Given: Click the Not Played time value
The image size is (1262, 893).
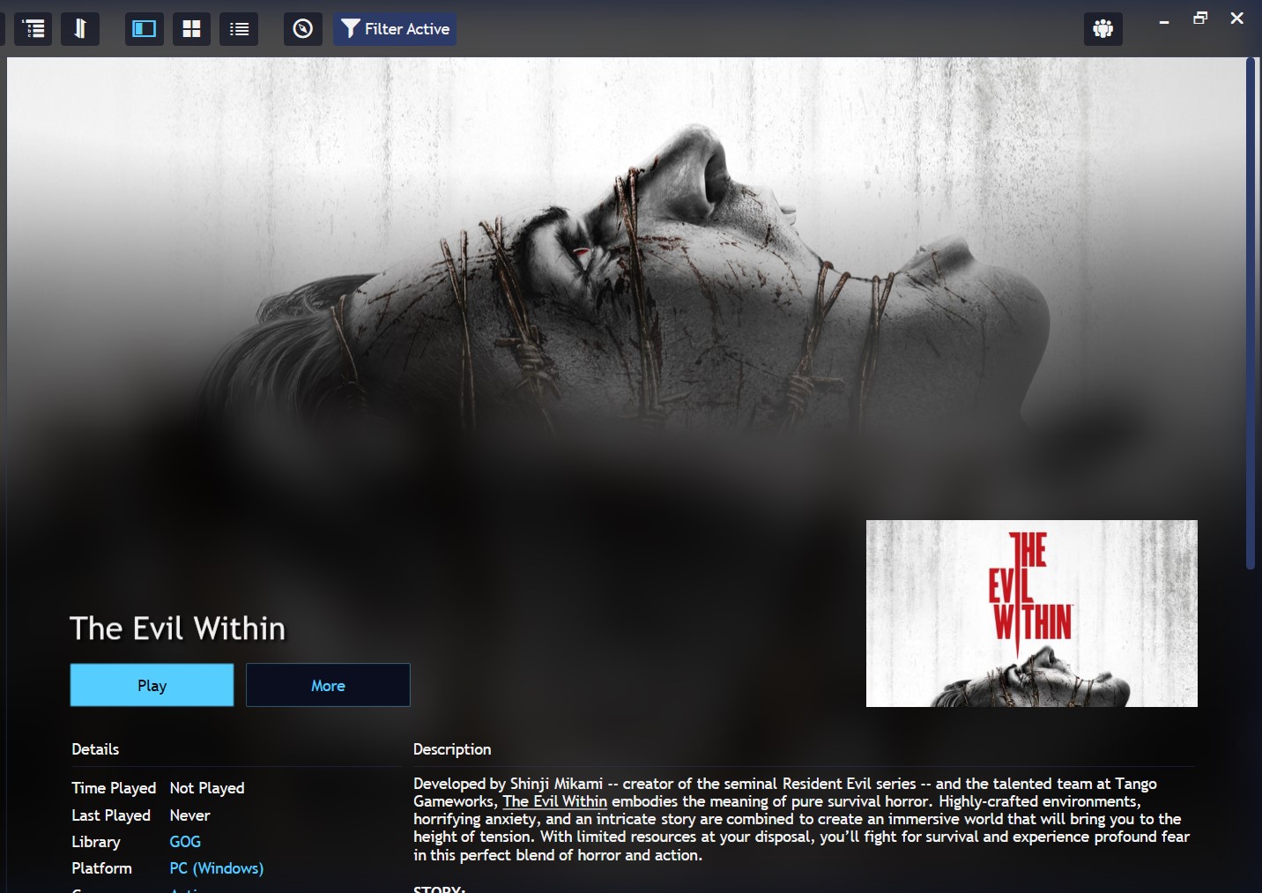Looking at the screenshot, I should point(207,788).
